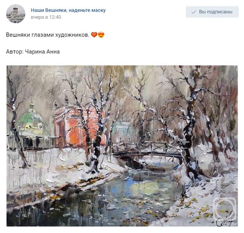Image resolution: width=244 pixels, height=233 pixels.
Task: Click the heart-eyes smiley emoji
Action: click(101, 35)
